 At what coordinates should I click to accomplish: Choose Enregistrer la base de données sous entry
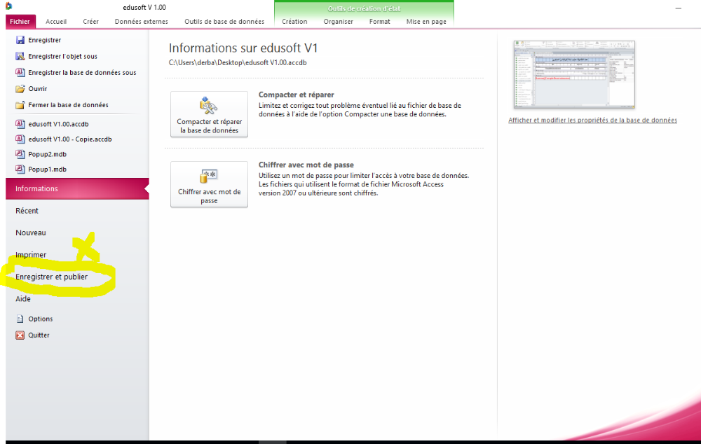point(82,72)
